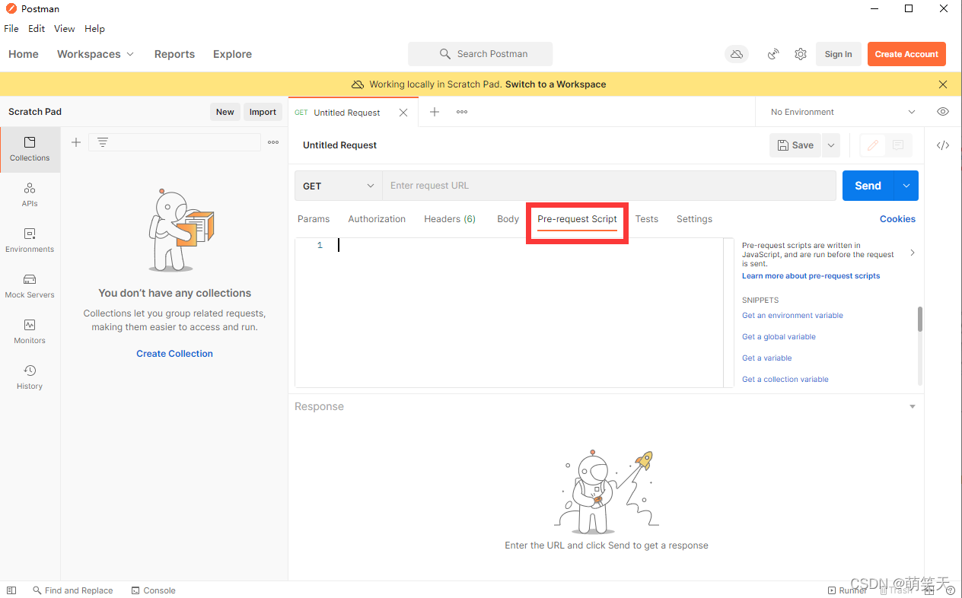The image size is (962, 598).
Task: Click the comments icon beside Save
Action: point(898,145)
